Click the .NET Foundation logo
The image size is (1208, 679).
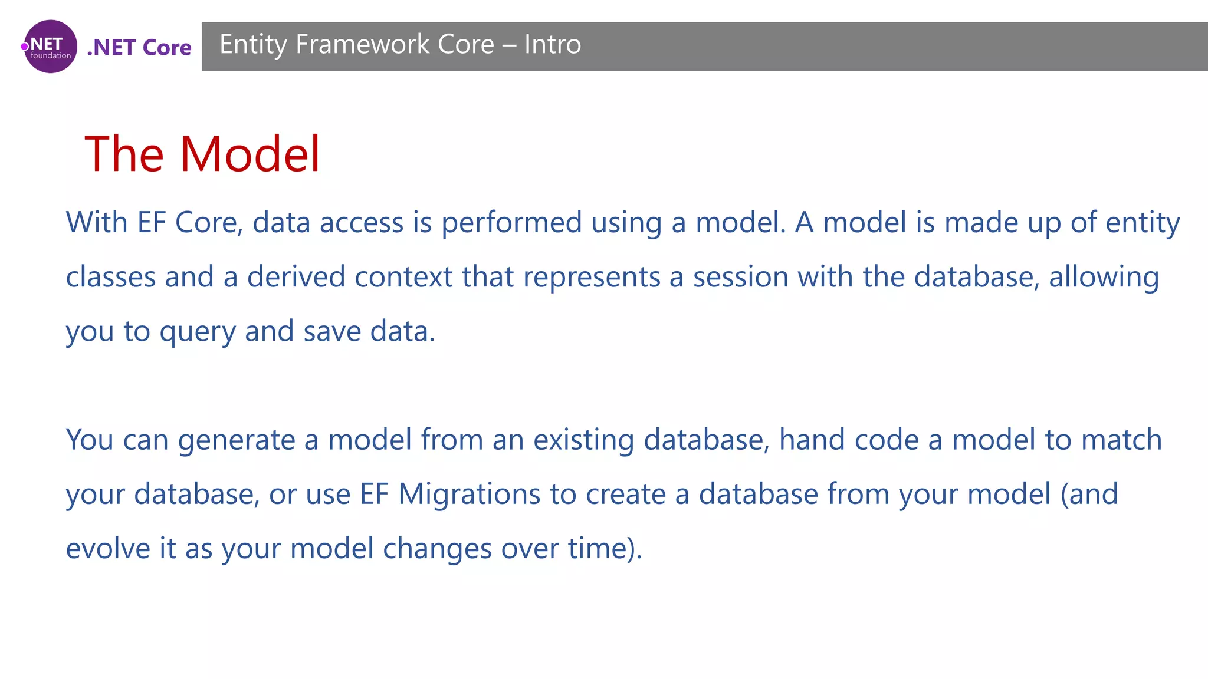click(50, 47)
